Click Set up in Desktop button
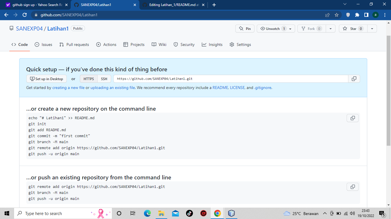This screenshot has height=219, width=391. point(46,79)
